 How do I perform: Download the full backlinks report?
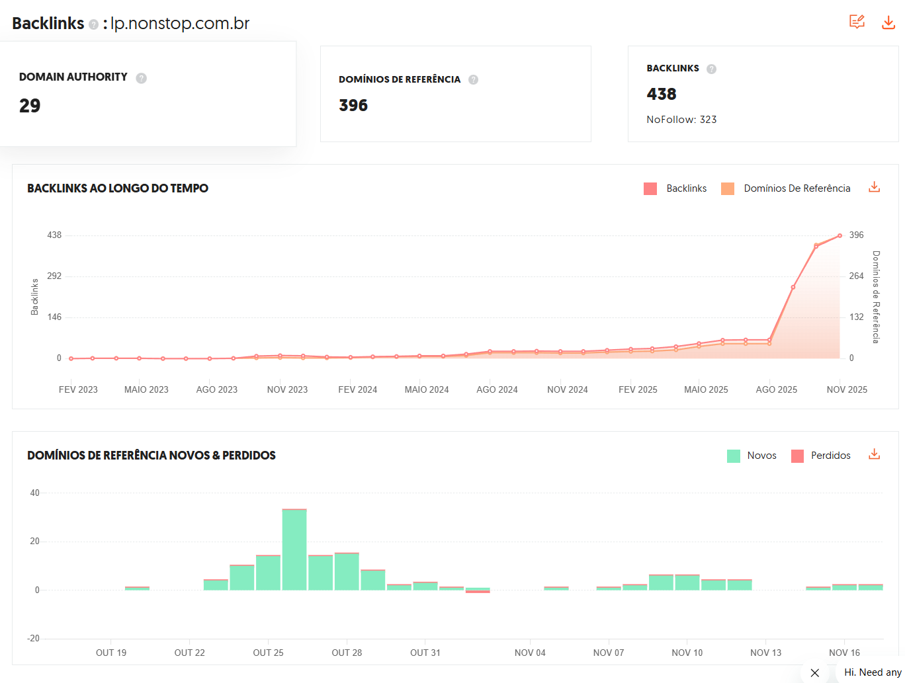(888, 22)
